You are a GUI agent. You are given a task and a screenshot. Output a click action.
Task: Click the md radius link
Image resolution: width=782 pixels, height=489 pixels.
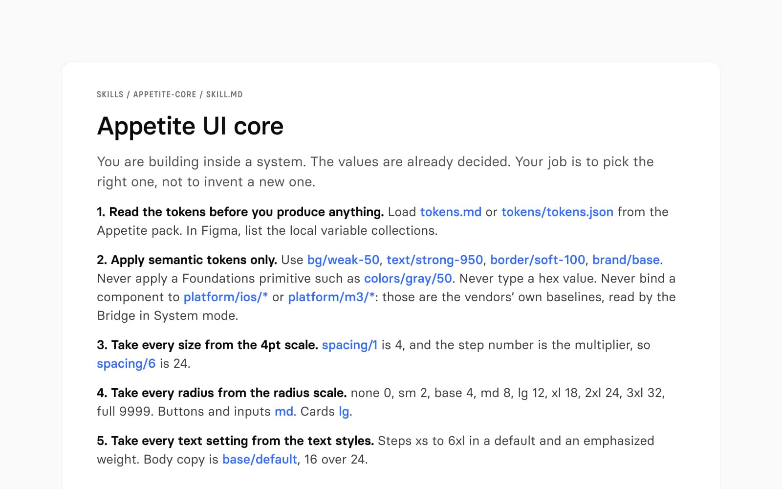click(x=284, y=411)
